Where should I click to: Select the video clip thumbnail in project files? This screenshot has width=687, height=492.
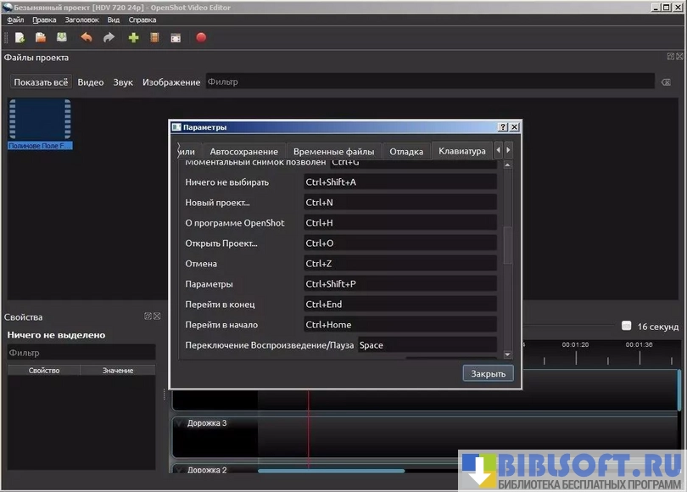(x=40, y=119)
